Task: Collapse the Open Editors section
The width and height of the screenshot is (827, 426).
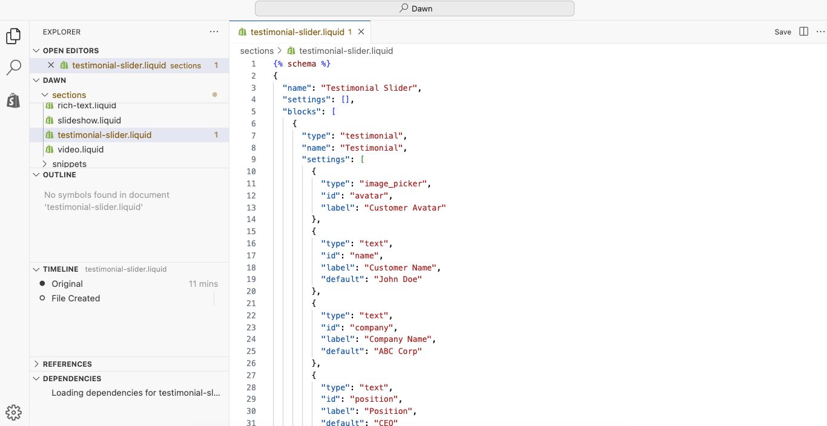Action: [37, 51]
